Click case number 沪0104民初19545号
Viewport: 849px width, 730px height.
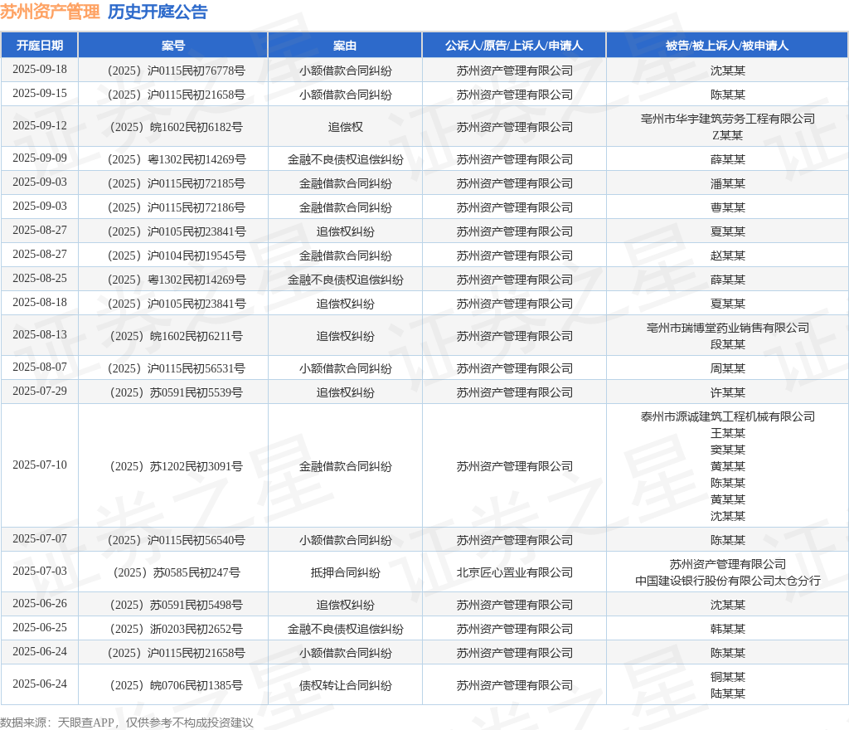[x=177, y=255]
